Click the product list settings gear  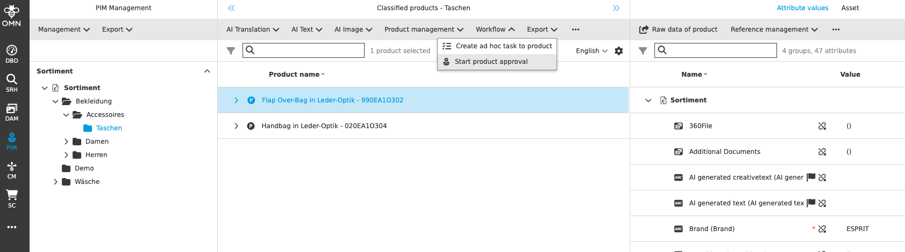(619, 51)
